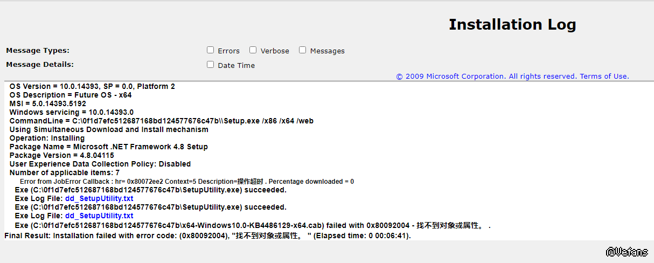Click the watermark in the bottom corner

coord(627,252)
